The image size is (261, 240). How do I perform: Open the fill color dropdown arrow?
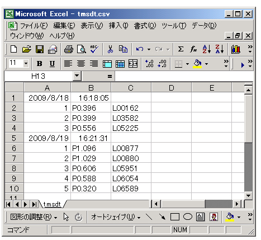click(x=206, y=64)
